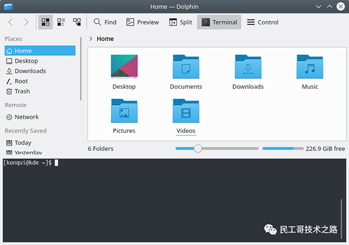This screenshot has height=245, width=349.
Task: Click the Music folder label
Action: click(310, 87)
